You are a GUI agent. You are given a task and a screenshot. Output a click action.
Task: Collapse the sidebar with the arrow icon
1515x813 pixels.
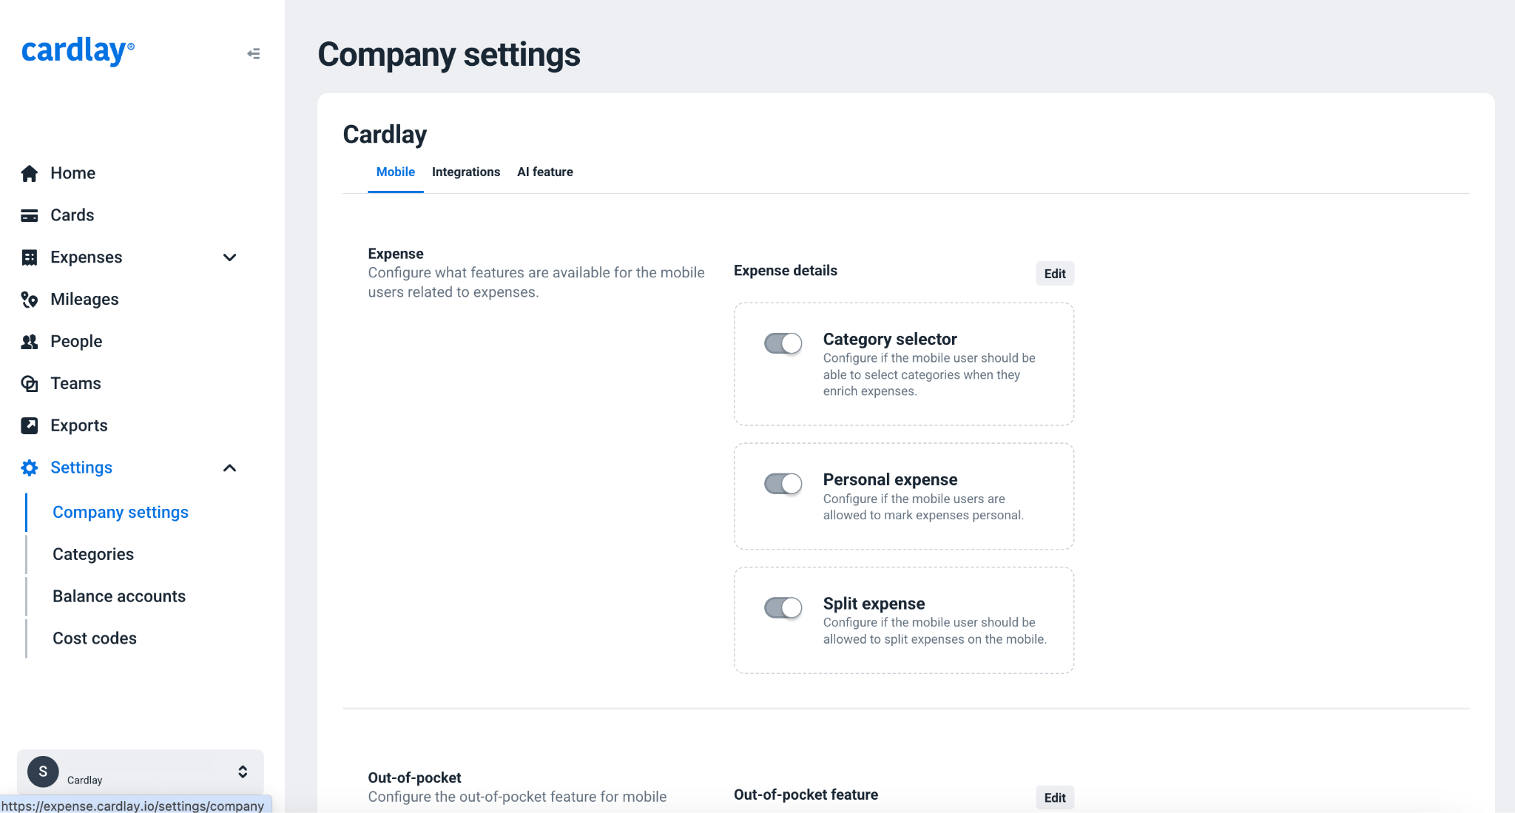pos(254,53)
